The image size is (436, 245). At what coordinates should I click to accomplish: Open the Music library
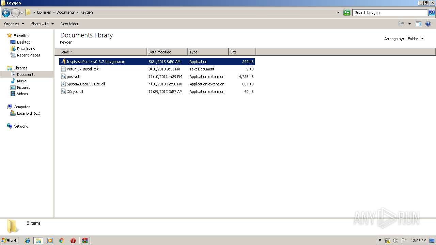(x=21, y=81)
